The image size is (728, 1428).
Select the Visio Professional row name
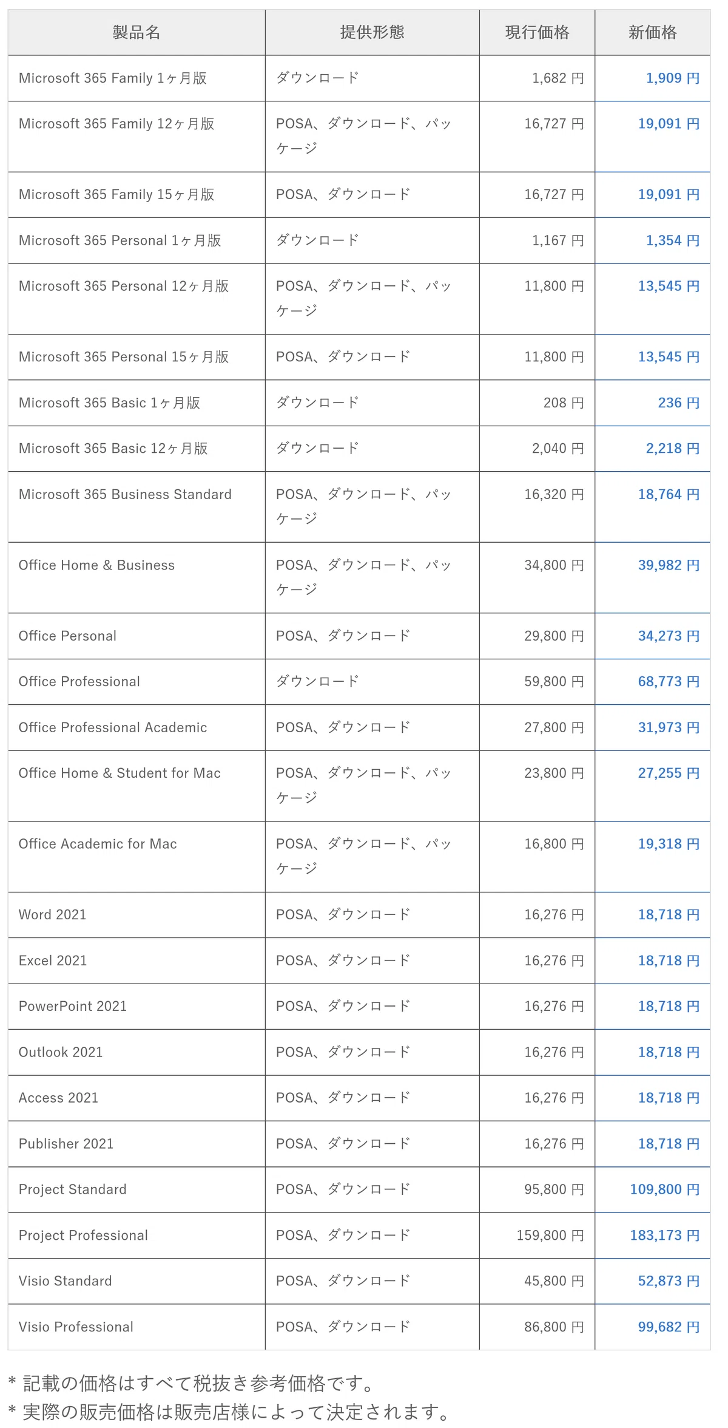76,1327
